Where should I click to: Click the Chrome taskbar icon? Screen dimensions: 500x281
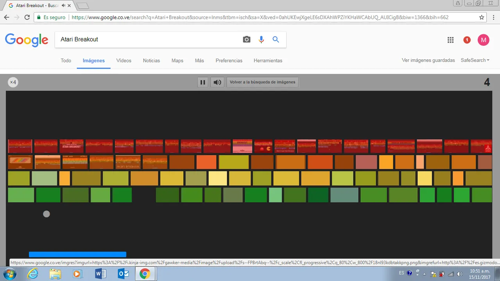click(x=145, y=274)
